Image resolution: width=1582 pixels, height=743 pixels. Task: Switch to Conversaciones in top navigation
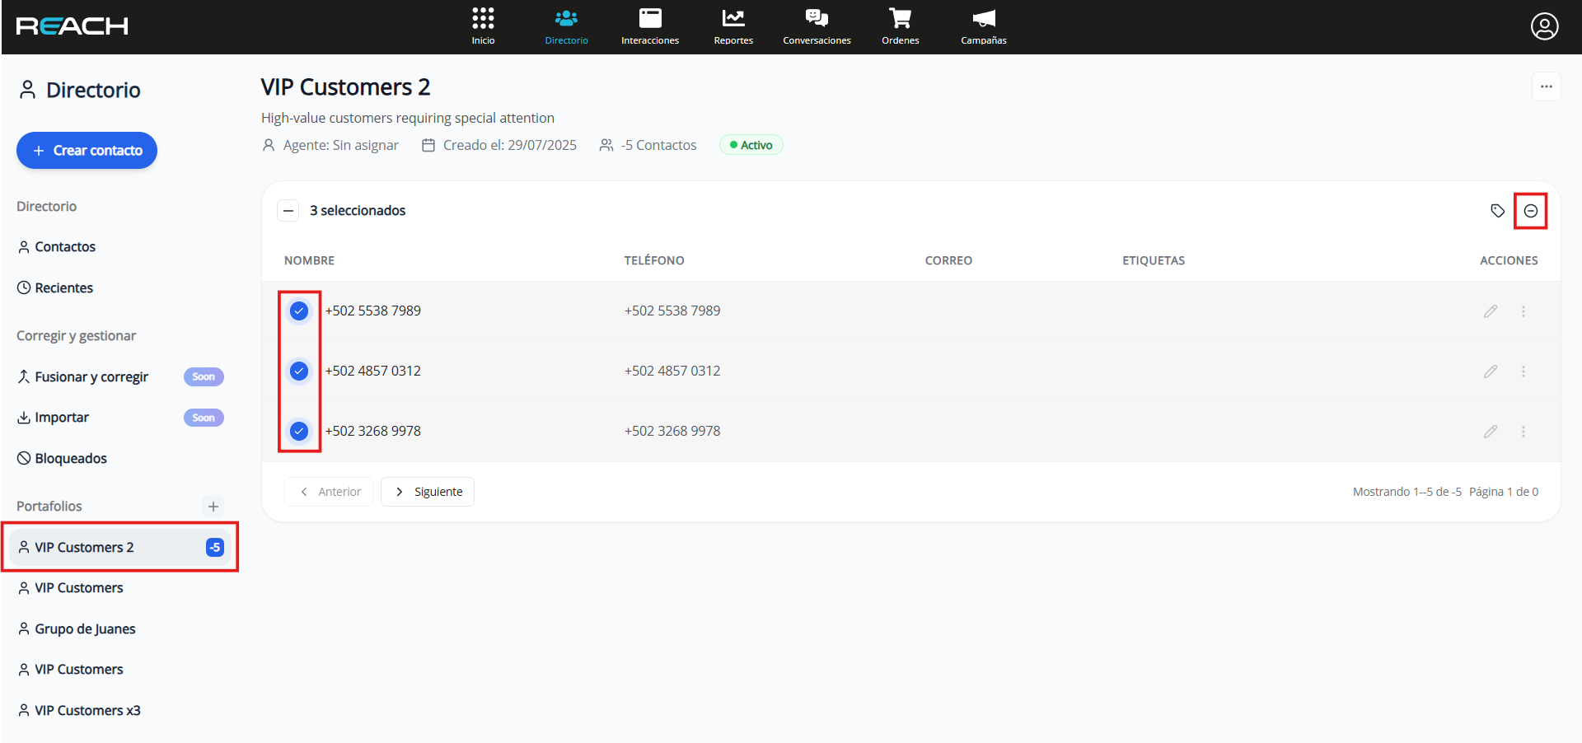pyautogui.click(x=817, y=26)
